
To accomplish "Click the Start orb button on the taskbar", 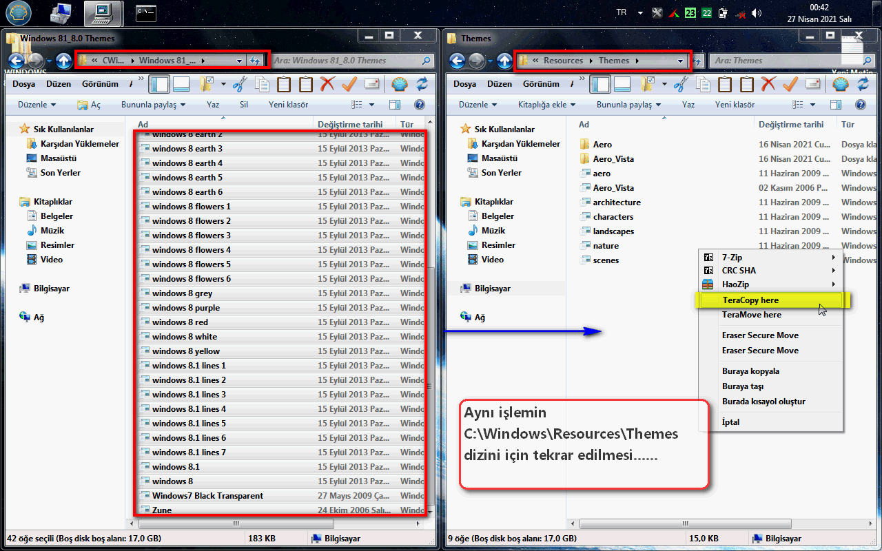I will (18, 13).
